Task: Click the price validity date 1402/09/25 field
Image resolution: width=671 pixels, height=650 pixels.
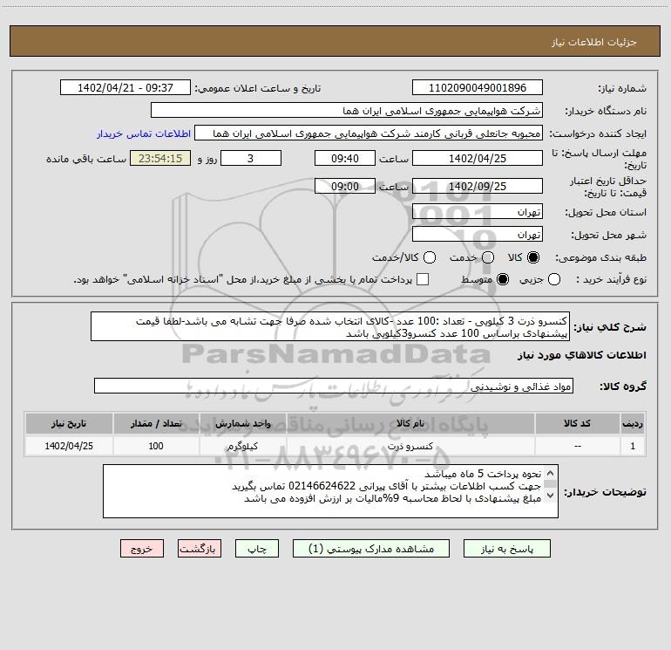Action: 478,186
